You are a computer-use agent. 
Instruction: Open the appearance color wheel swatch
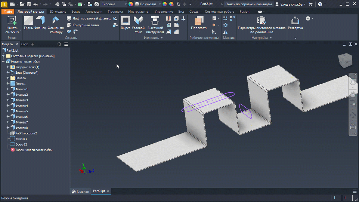(131, 4)
